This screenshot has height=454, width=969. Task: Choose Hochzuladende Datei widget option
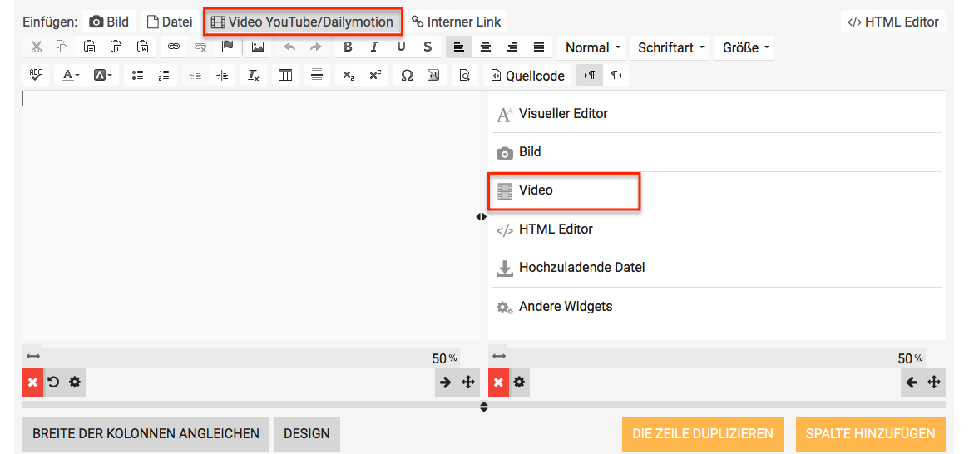tap(581, 268)
